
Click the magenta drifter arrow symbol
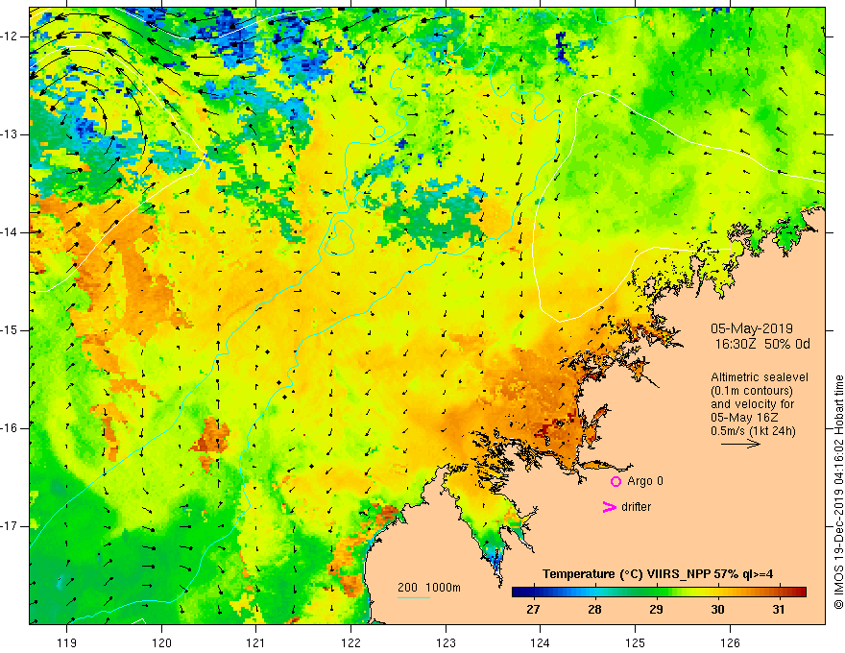pyautogui.click(x=610, y=507)
